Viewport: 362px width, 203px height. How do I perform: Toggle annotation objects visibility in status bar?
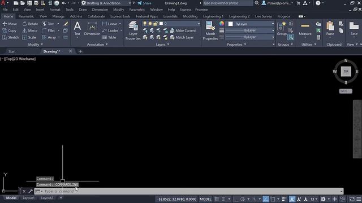click(x=292, y=199)
